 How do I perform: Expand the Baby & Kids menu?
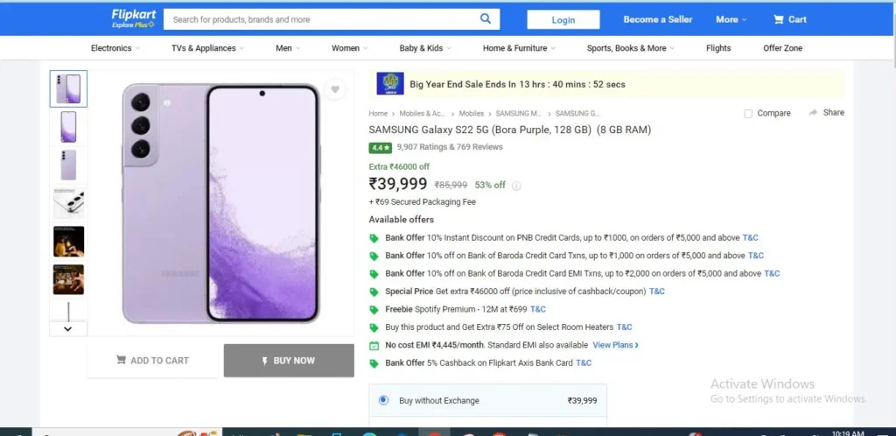coord(426,48)
